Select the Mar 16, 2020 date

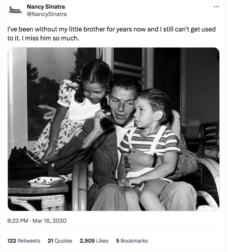(x=49, y=221)
